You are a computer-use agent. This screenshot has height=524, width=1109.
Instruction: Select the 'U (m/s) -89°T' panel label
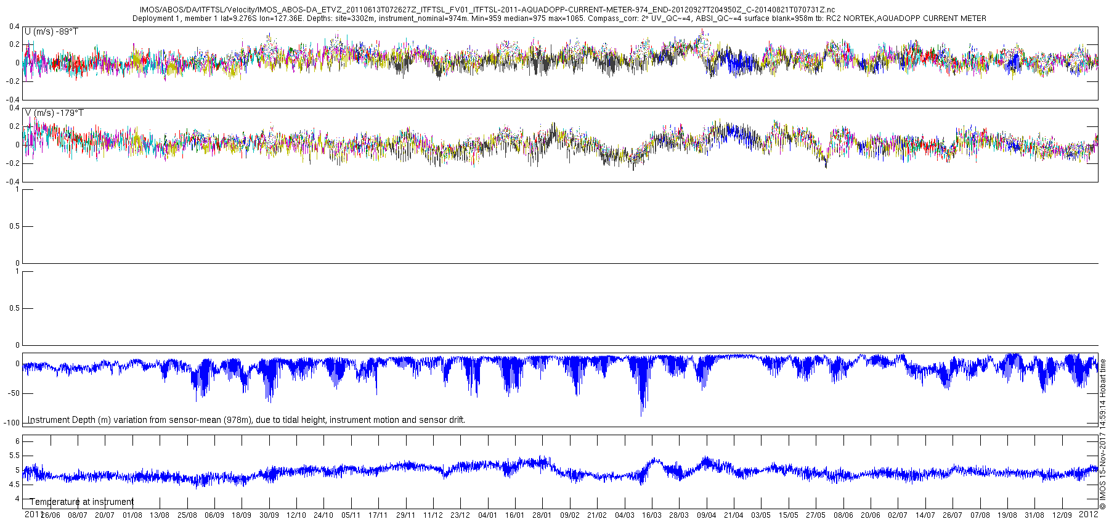(51, 31)
